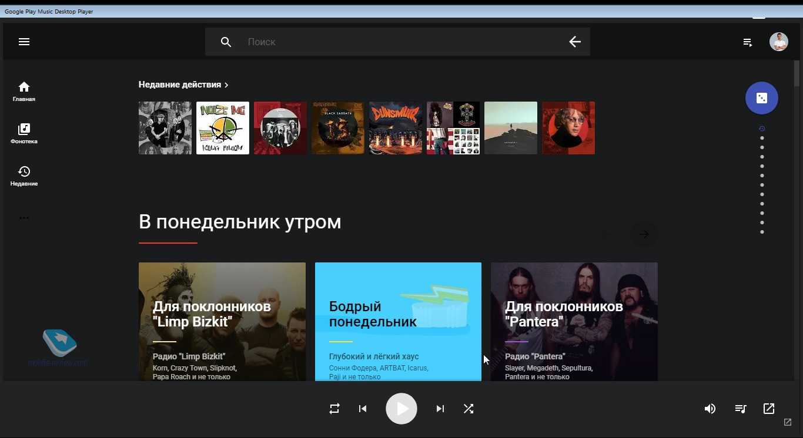
Task: Toggle shuffle playback
Action: [469, 409]
